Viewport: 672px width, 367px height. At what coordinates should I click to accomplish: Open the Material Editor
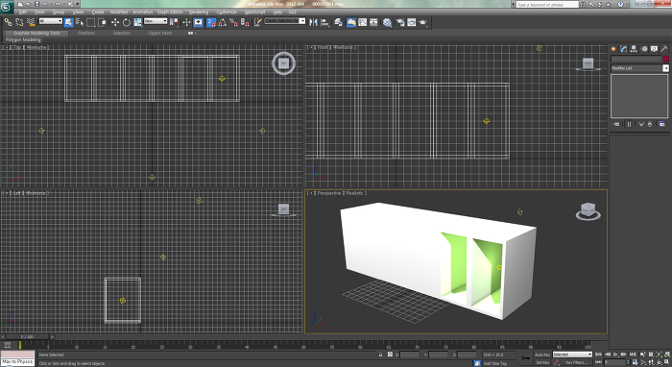click(388, 22)
